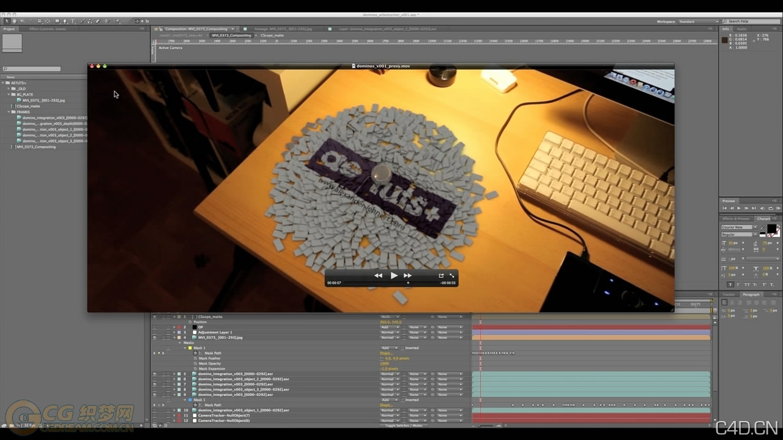
Task: Select the Horizontal Type tool
Action: click(x=73, y=20)
